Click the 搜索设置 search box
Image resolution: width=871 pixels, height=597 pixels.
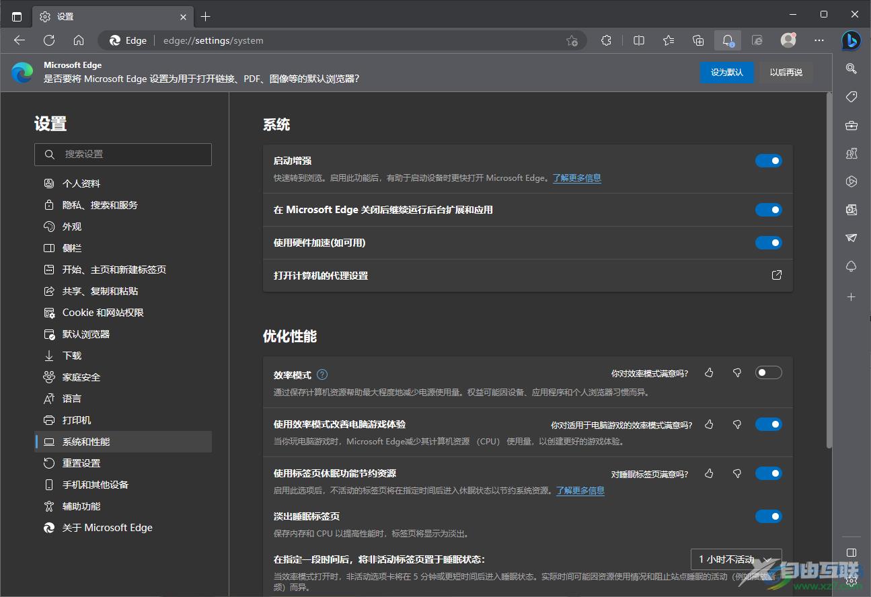click(x=123, y=154)
